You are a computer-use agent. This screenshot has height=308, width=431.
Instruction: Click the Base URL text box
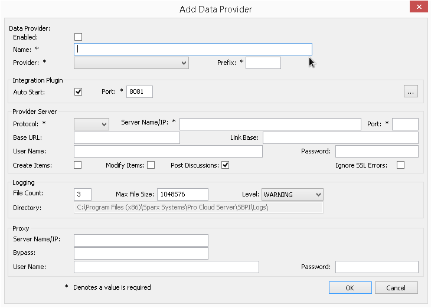(x=127, y=137)
